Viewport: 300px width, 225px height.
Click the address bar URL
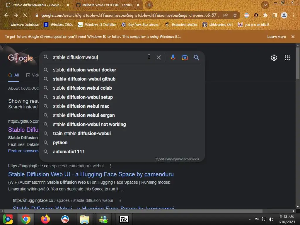(130, 15)
